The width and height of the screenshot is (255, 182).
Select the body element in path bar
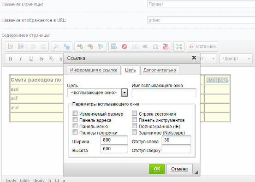point(11,180)
